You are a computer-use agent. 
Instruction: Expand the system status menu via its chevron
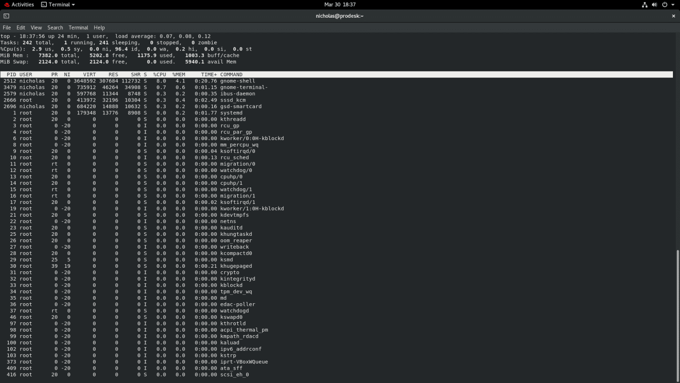[672, 4]
